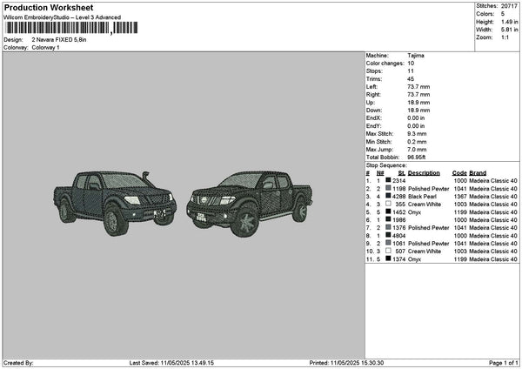Select the right-side black truck embroidery preview
Viewport: 522px width, 369px height.
(250, 204)
